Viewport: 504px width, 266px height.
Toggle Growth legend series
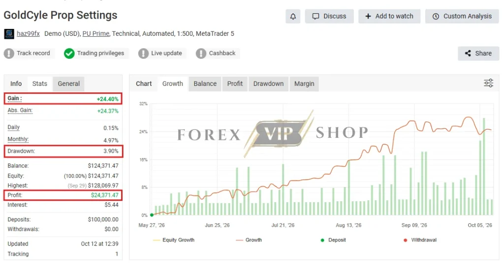[249, 240]
